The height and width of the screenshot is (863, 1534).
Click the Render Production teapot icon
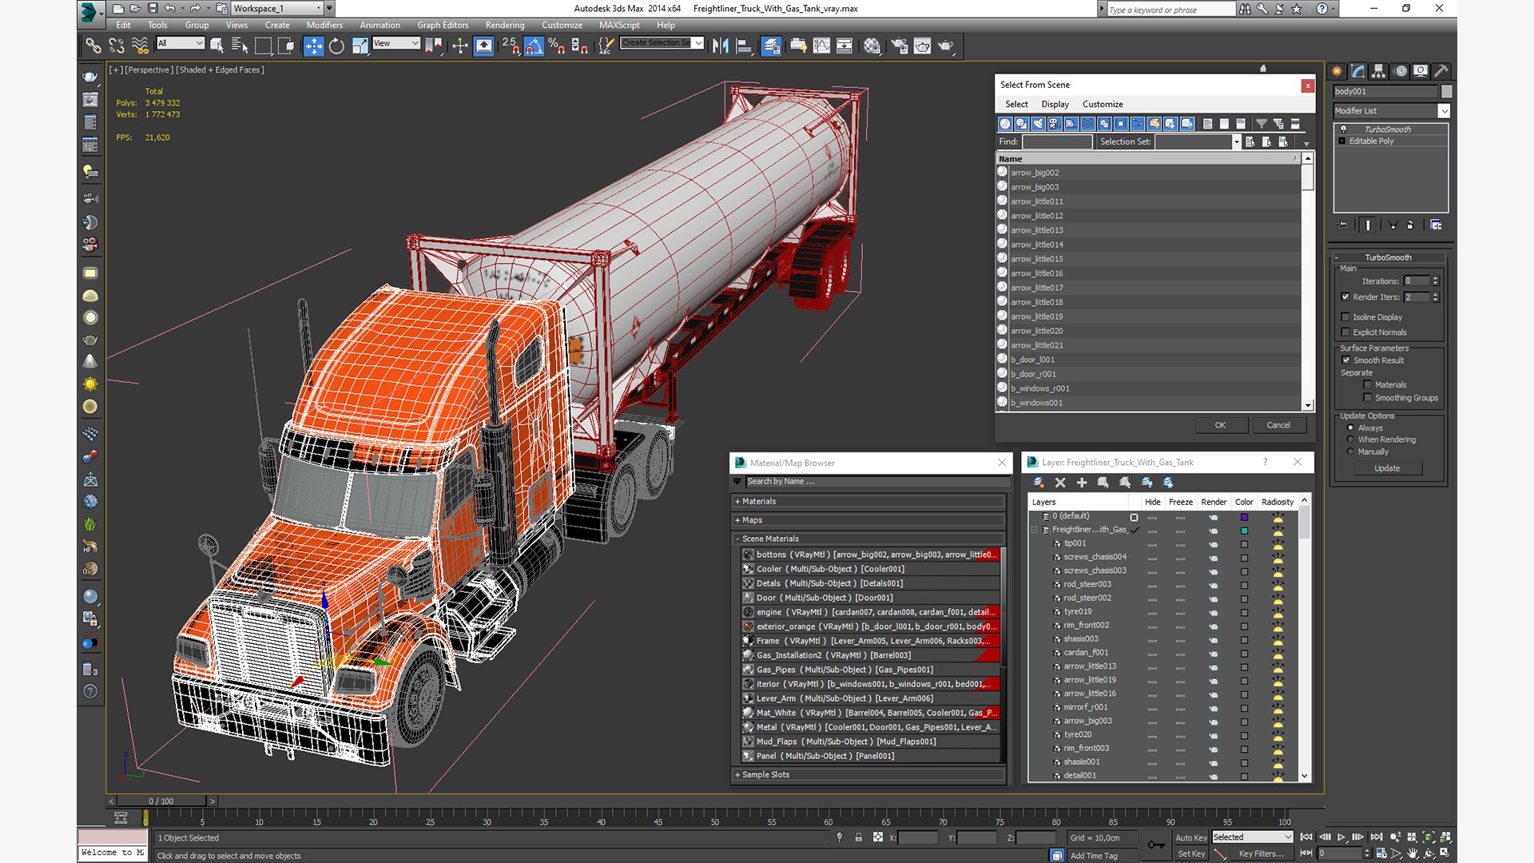coord(946,46)
